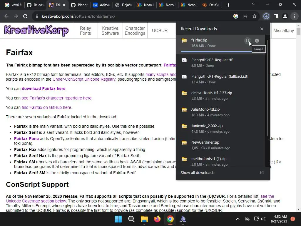Viewport: 301px width, 226px height.
Task: Open a new browser tab
Action: (228, 5)
